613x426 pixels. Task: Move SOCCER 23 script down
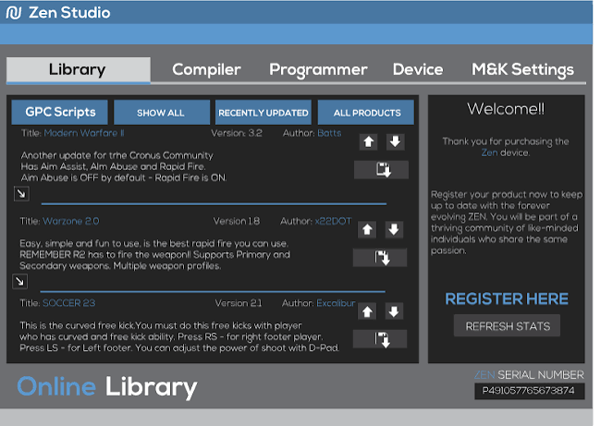point(394,312)
